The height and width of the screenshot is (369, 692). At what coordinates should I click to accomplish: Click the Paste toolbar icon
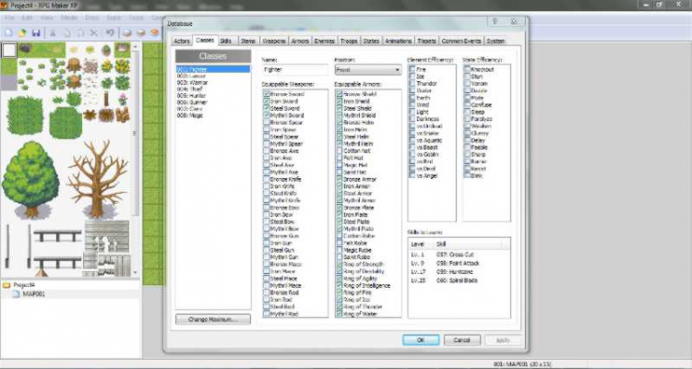pyautogui.click(x=80, y=33)
